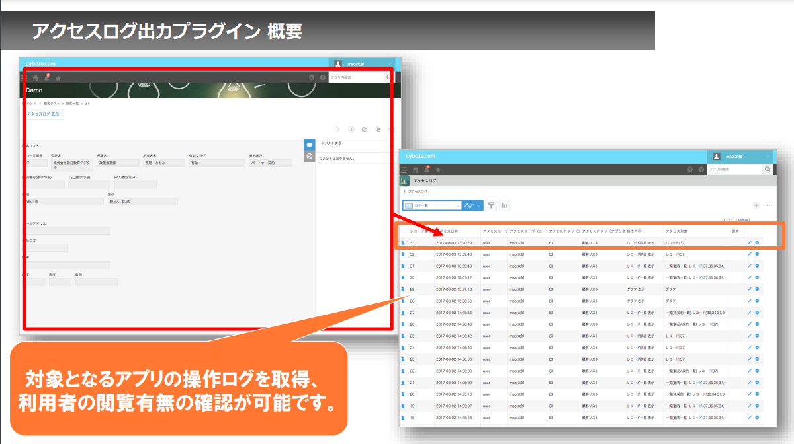Expand the ログ一覧 view dropdown
This screenshot has height=444, width=794.
click(433, 205)
